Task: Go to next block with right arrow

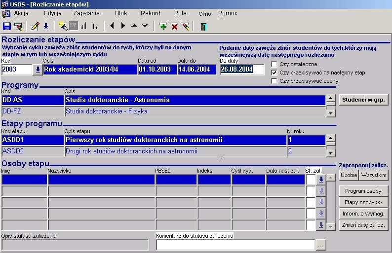Action: click(x=123, y=26)
